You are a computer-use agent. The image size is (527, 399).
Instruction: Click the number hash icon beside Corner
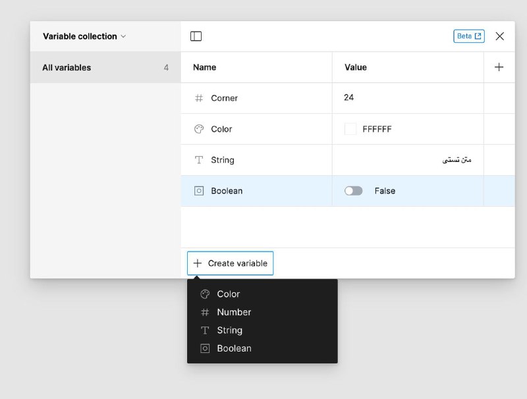pos(199,98)
